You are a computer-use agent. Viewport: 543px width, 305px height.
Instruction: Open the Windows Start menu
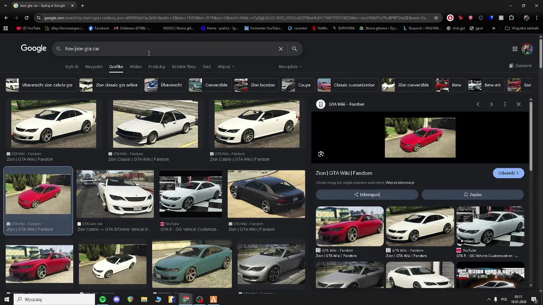click(6, 299)
